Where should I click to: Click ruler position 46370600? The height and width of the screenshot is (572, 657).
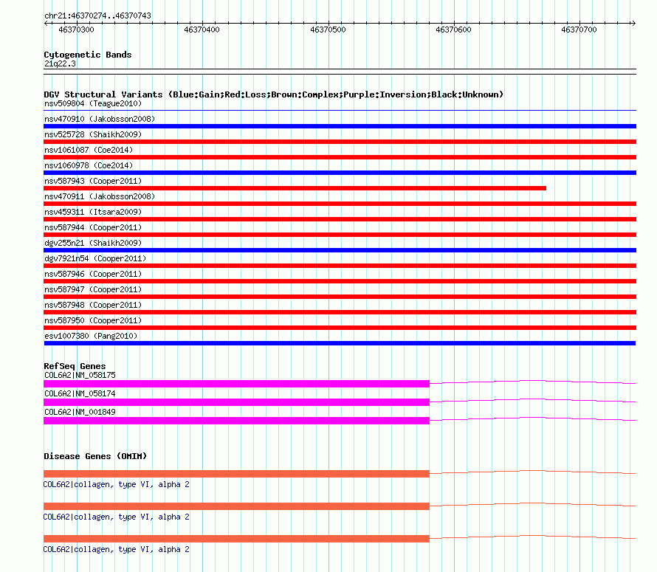454,30
